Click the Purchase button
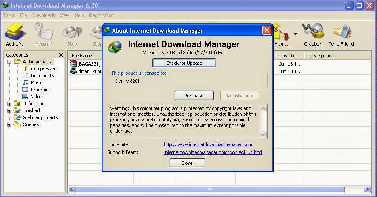The width and height of the screenshot is (377, 197). pyautogui.click(x=194, y=96)
